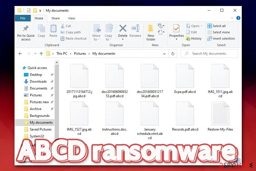Select January schedule.xtml.abcd file
Image resolution: width=256 pixels, height=171 pixels.
[x=150, y=121]
